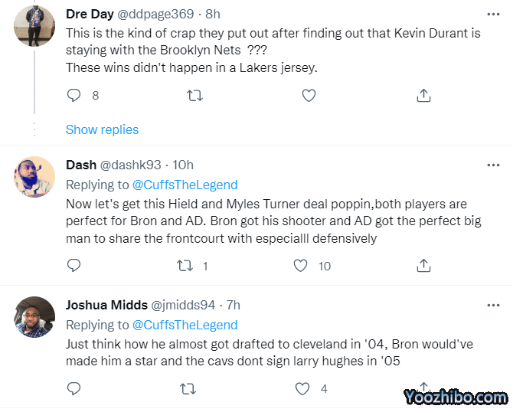Open @CuffsTheLegend link in Joshua Midds' reply

point(185,325)
